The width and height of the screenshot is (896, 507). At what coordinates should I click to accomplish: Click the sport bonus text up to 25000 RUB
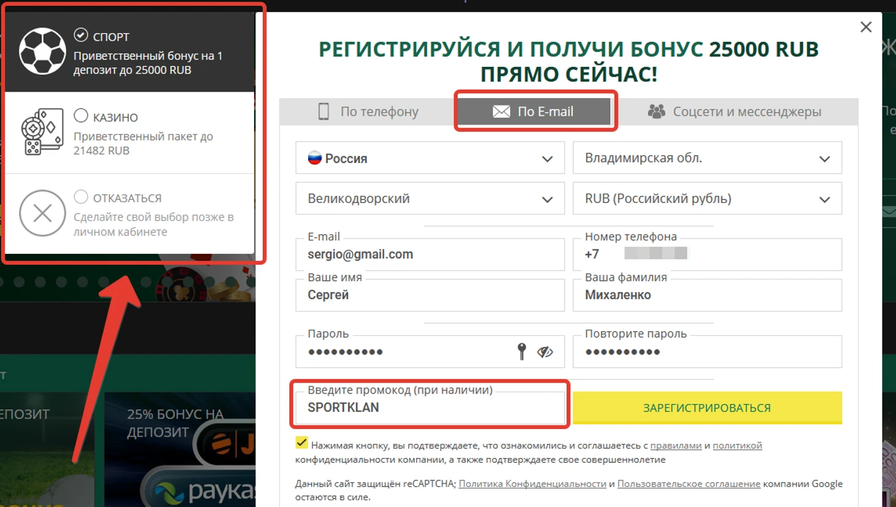(148, 63)
